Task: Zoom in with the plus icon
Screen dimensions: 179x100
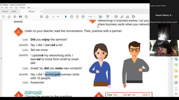Action: coord(83,17)
